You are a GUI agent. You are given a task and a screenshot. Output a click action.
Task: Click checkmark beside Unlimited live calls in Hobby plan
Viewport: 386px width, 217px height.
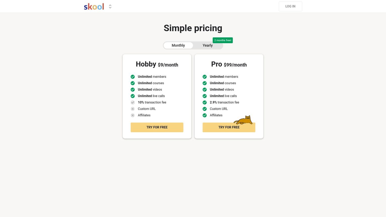[133, 96]
